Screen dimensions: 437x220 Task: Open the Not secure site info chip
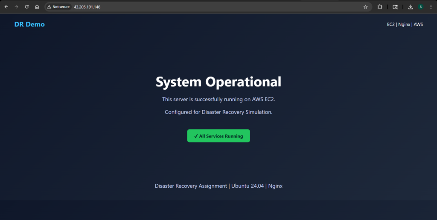coord(58,7)
